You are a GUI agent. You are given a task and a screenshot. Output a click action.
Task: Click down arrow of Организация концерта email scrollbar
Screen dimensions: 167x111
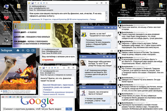[x=106, y=20]
